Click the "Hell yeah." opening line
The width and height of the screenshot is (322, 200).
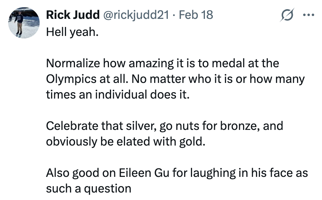point(71,33)
